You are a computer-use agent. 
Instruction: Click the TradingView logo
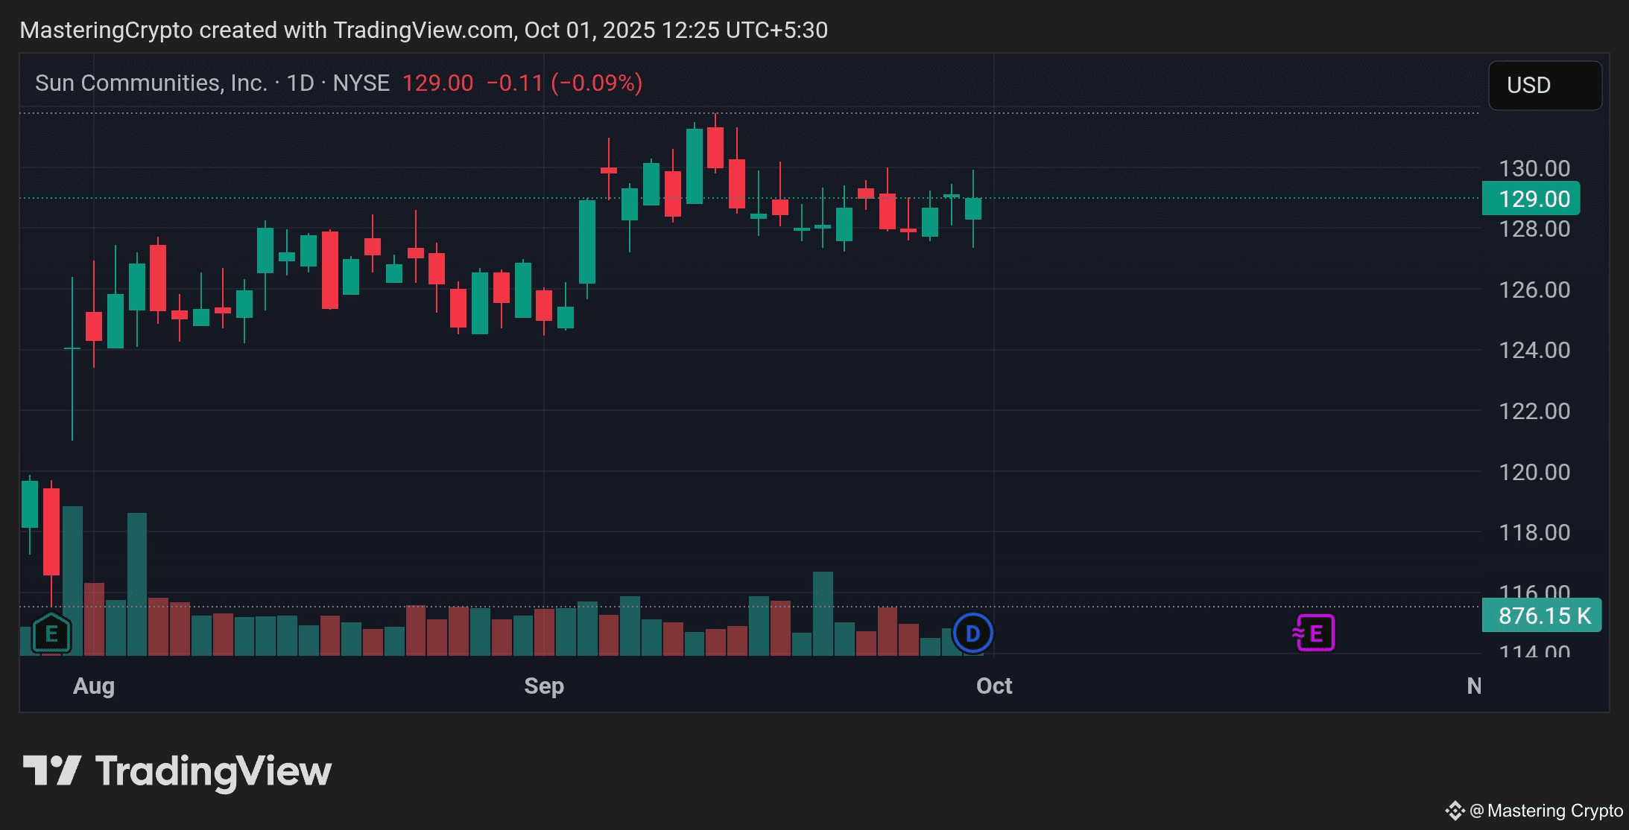coord(52,770)
